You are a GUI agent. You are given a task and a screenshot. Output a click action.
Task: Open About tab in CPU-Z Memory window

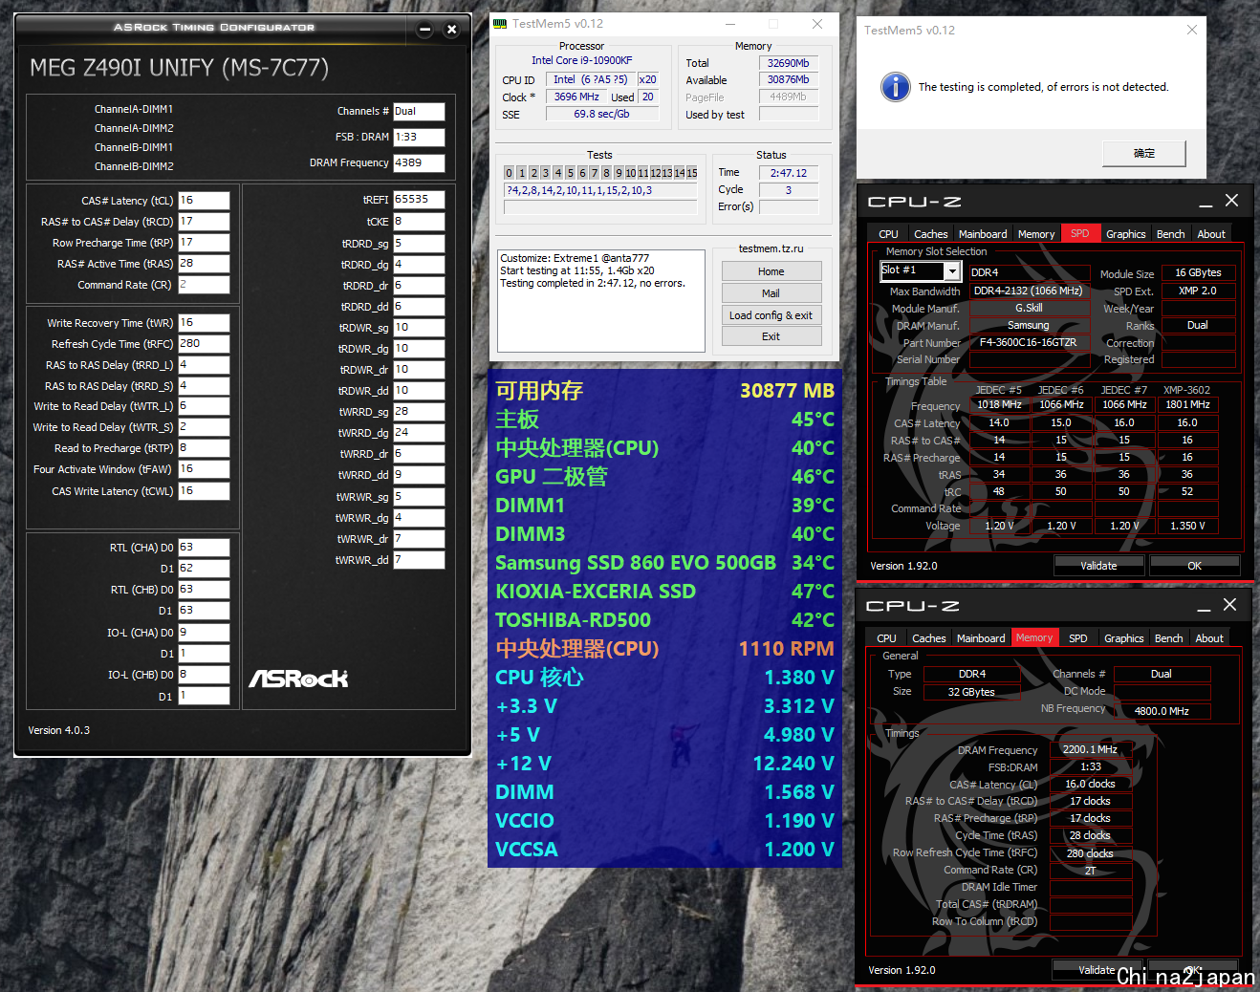click(1209, 638)
